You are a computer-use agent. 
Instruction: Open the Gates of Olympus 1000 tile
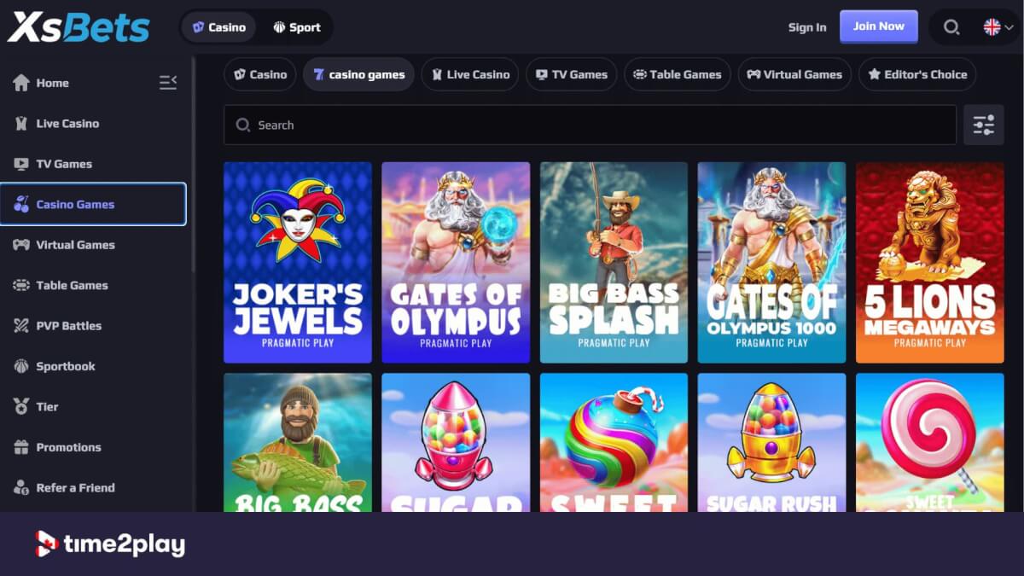pos(771,263)
